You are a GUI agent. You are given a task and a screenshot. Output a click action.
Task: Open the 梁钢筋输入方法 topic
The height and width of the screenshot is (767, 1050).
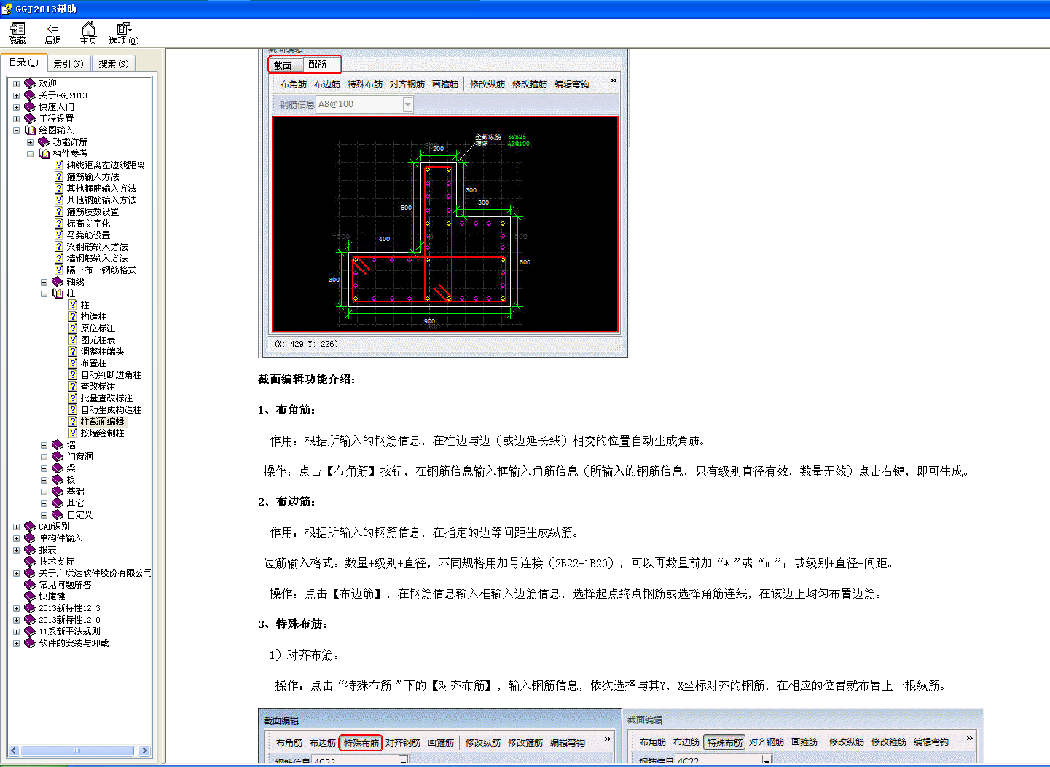click(97, 247)
